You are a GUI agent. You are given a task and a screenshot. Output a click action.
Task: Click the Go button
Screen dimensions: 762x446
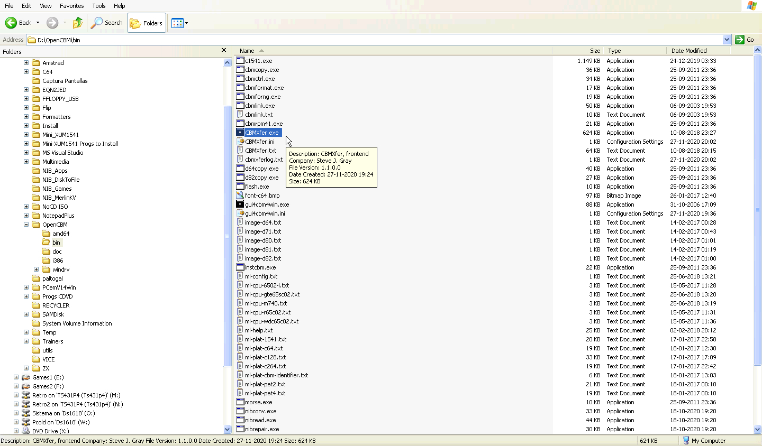[x=745, y=40]
